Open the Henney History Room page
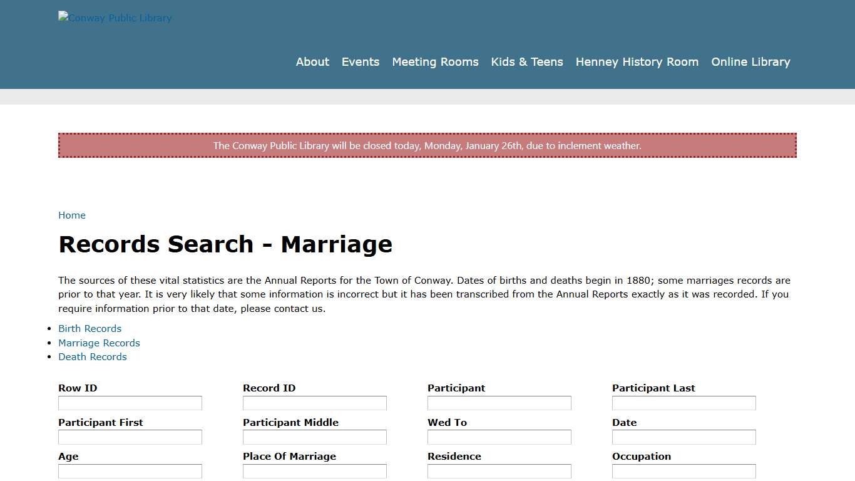The height and width of the screenshot is (481, 855). pos(637,62)
